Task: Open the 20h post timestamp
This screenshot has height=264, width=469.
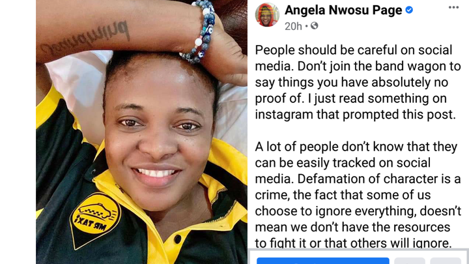Action: click(293, 26)
